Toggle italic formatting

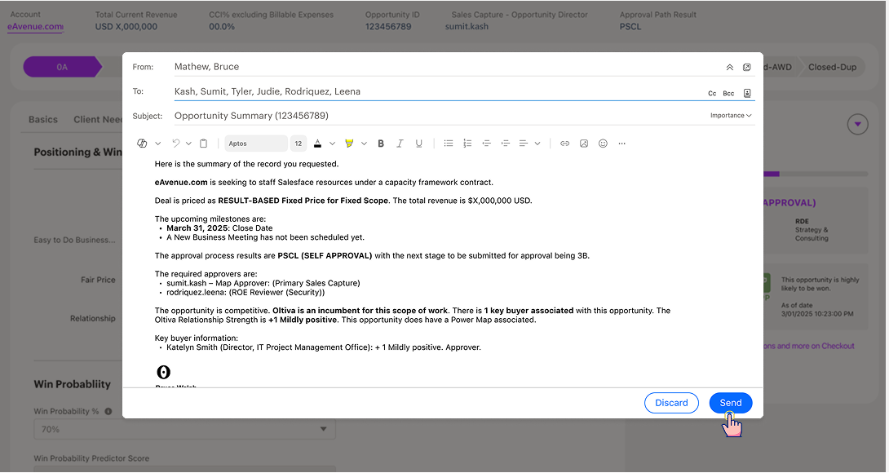(x=400, y=144)
